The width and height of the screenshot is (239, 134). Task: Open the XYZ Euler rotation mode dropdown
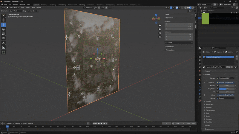179,43
